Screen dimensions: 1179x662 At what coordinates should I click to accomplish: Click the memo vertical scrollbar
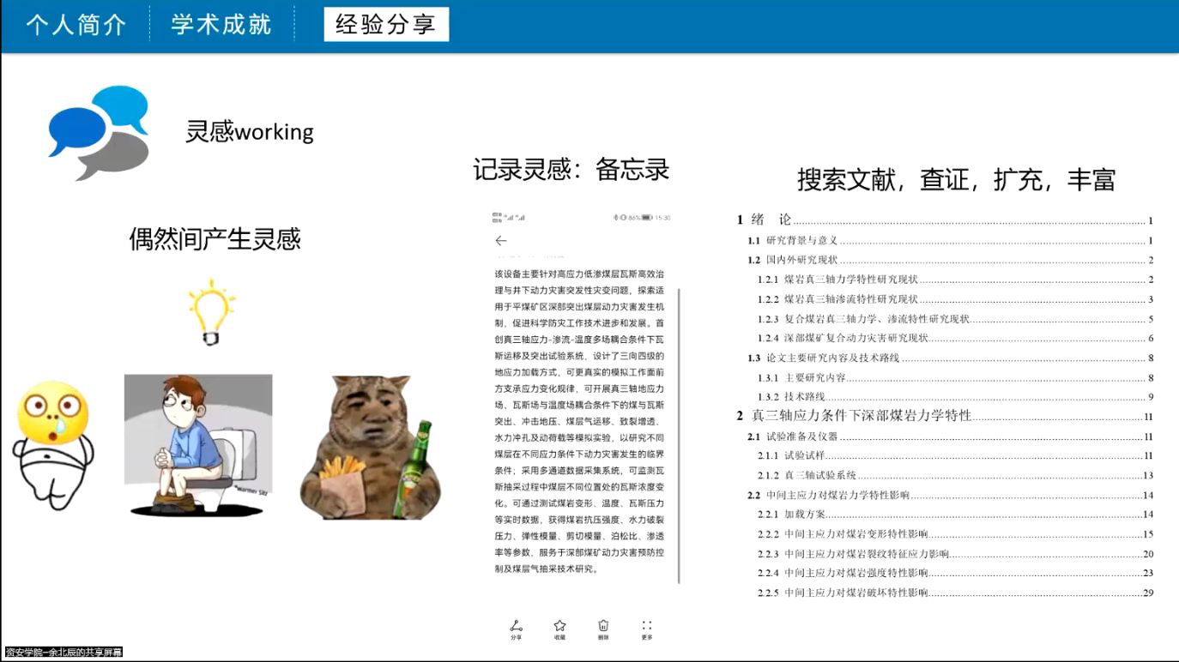pyautogui.click(x=679, y=436)
